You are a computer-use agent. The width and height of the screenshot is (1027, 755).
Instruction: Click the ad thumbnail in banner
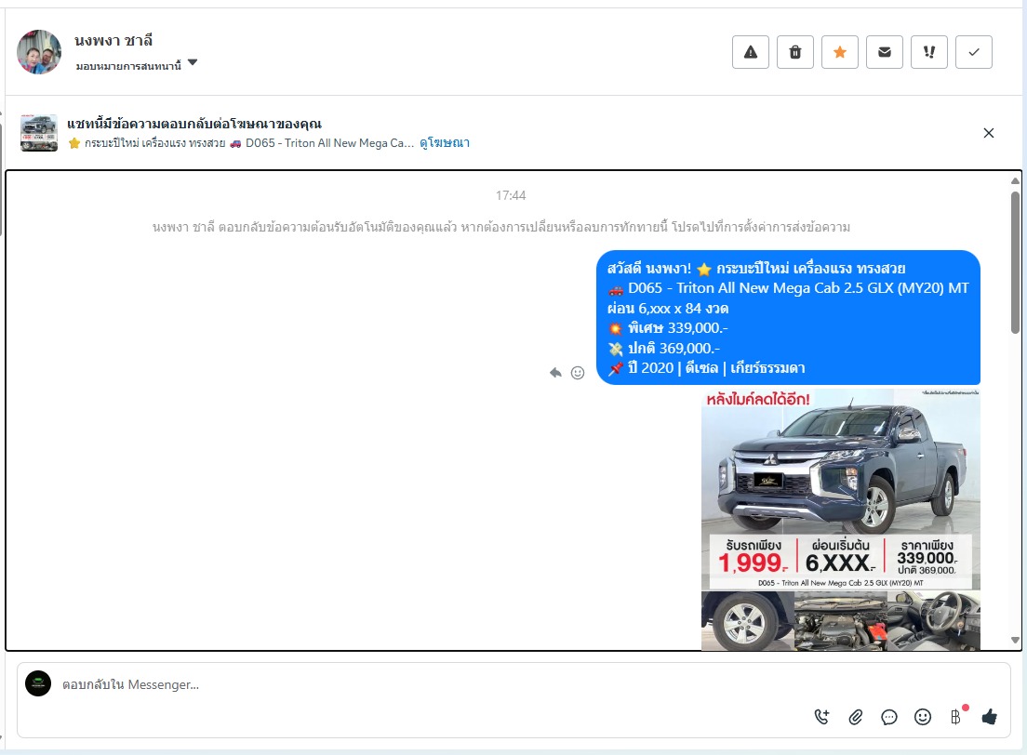(39, 133)
